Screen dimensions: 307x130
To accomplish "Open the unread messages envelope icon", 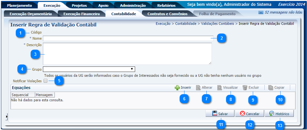I will (x=261, y=12).
